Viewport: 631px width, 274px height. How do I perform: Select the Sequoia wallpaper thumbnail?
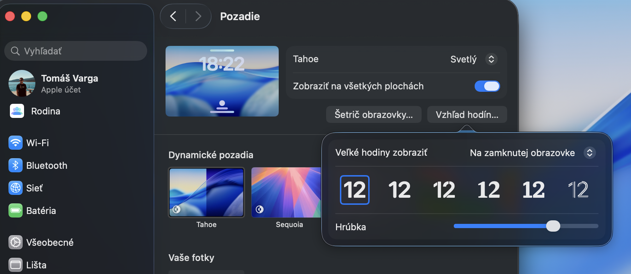click(x=286, y=192)
